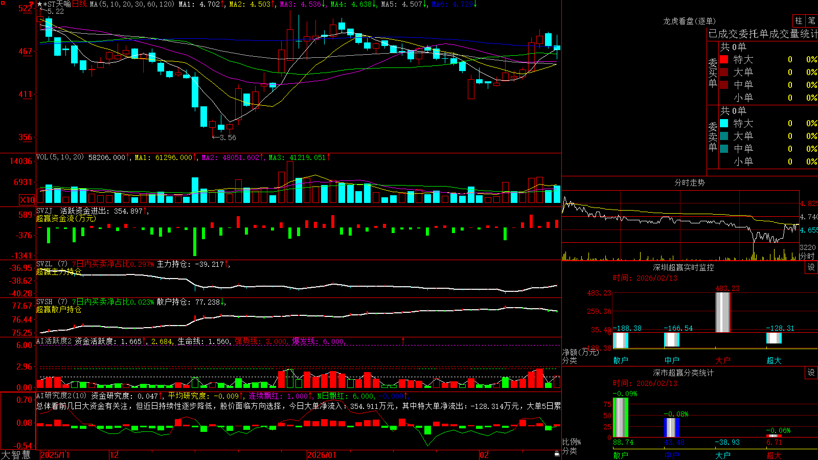The width and height of the screenshot is (818, 460).
Task: Open the 设 settings for 深圳超赢实时监控
Action: (x=811, y=267)
